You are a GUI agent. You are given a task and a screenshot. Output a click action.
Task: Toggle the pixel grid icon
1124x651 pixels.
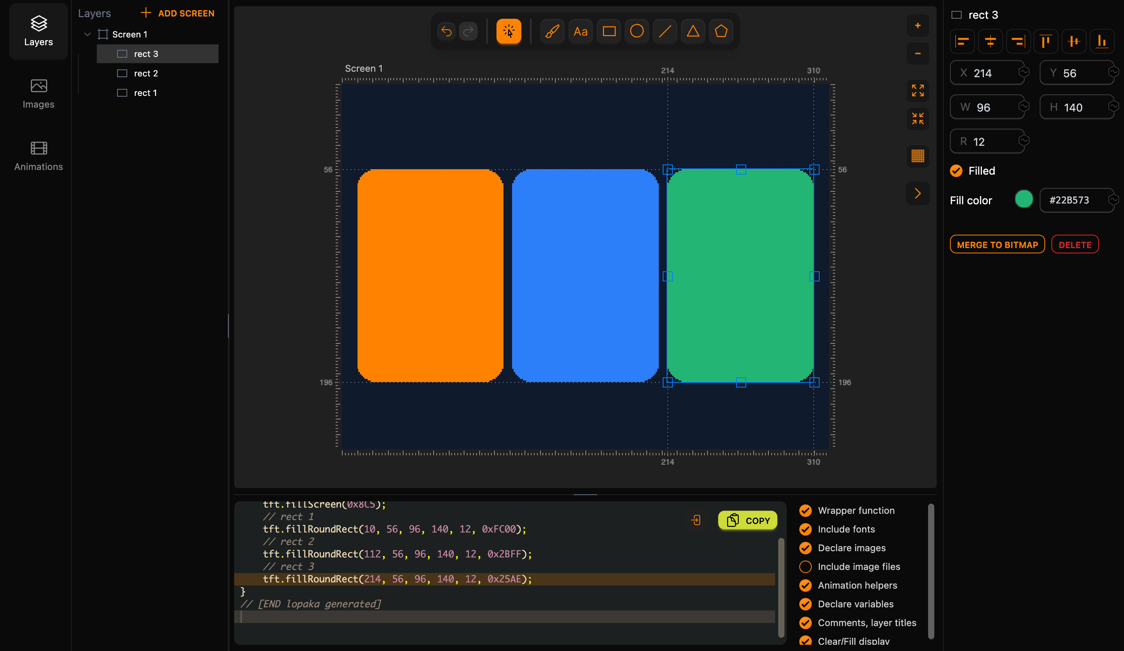(918, 156)
